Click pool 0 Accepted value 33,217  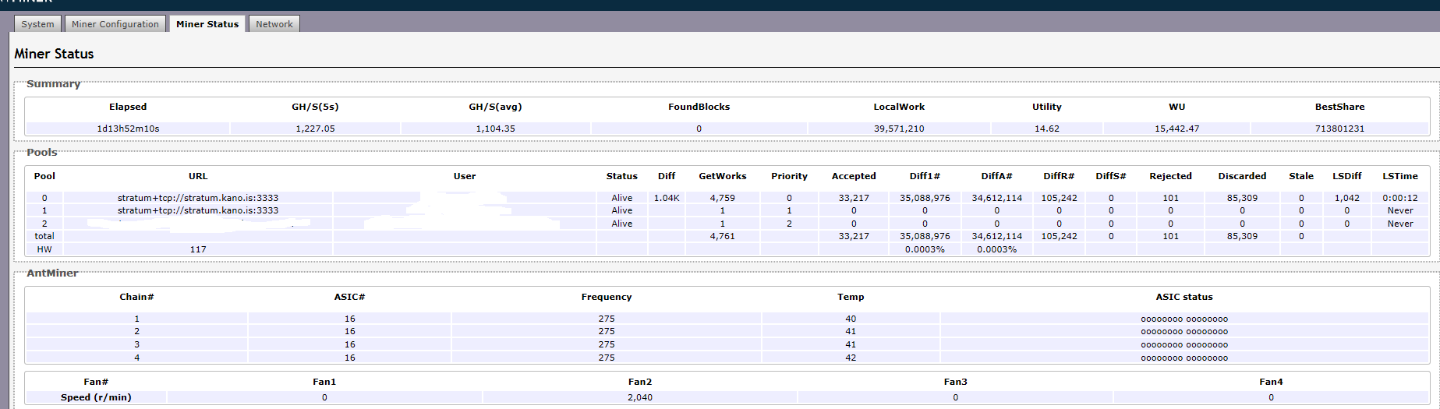click(854, 198)
